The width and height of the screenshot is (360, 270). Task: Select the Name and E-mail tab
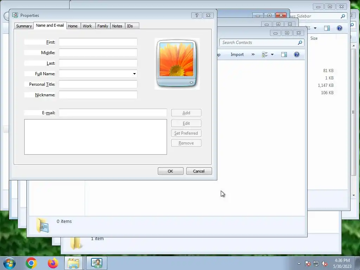tap(50, 25)
